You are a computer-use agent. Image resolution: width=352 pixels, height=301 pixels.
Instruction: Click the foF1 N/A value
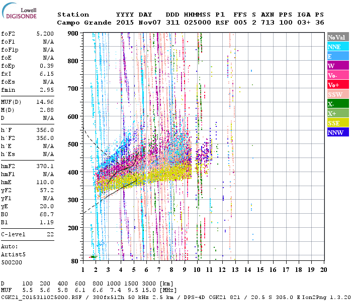[x=48, y=42]
